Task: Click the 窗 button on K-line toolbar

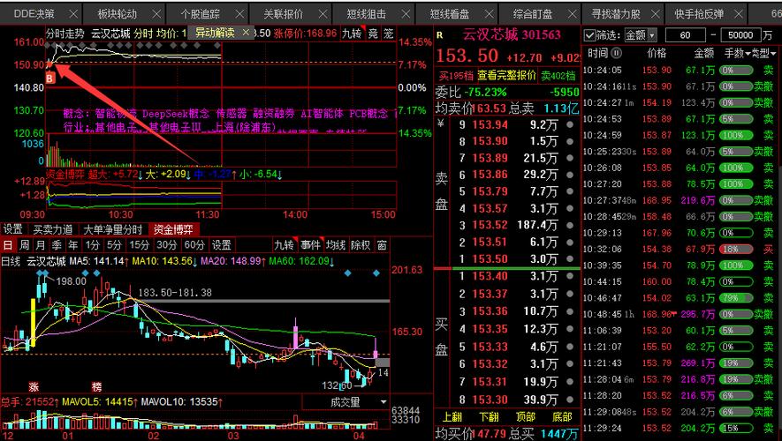Action: click(x=382, y=245)
